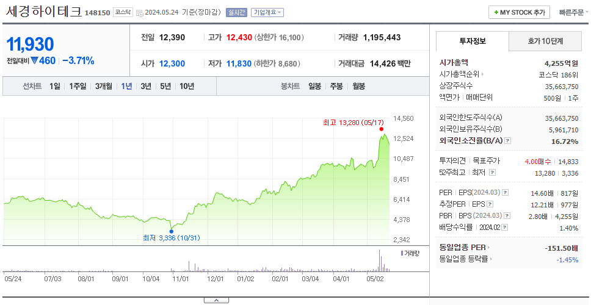
Task: Open the 기업개요 dropdown
Action: coord(267,12)
